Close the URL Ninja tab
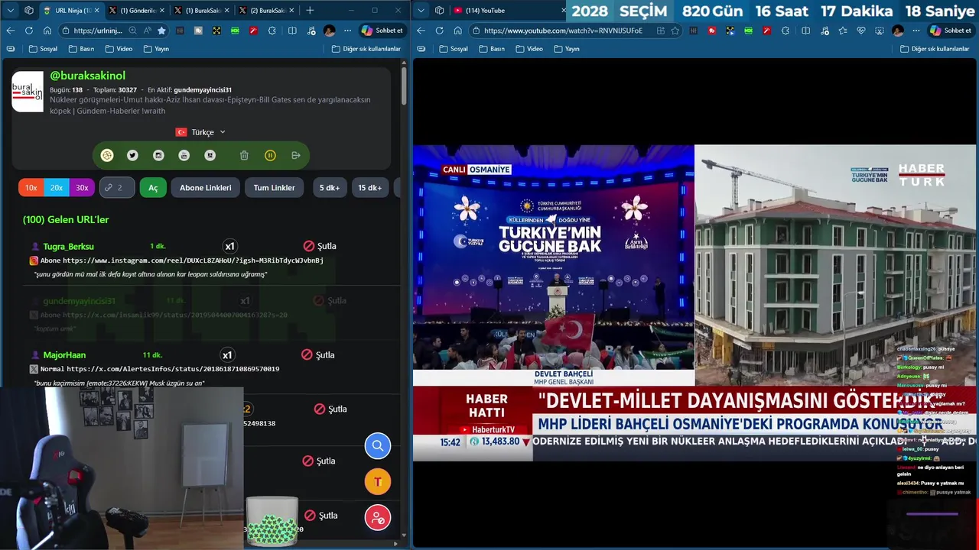Screen dimensions: 979x550 [x=96, y=10]
